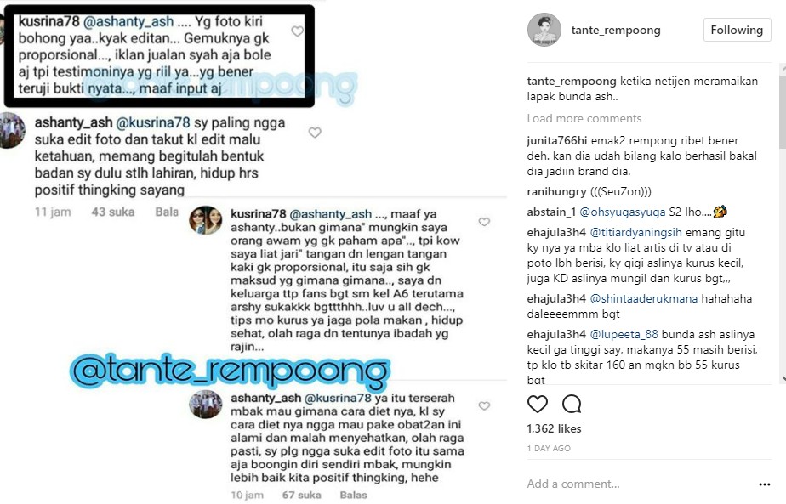Screen dimensions: 786x504
Task: Open ranihungry commenter profile
Action: 556,192
